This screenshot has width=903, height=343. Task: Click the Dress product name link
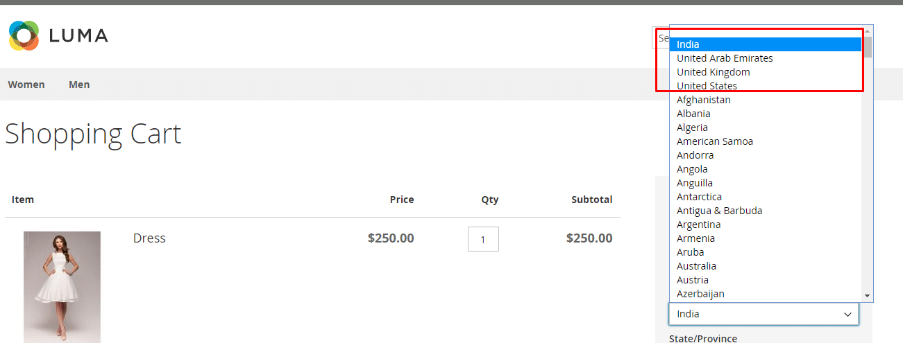click(x=149, y=238)
